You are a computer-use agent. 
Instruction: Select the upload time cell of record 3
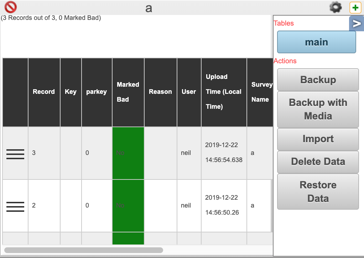pyautogui.click(x=224, y=153)
